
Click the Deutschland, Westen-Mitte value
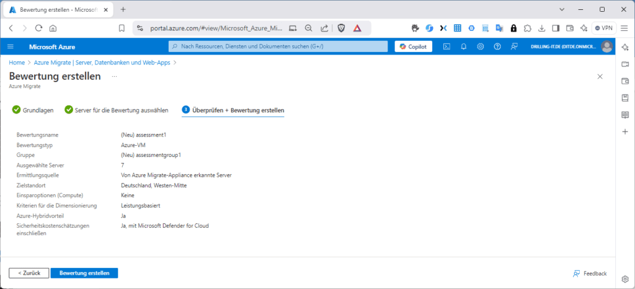click(x=154, y=185)
